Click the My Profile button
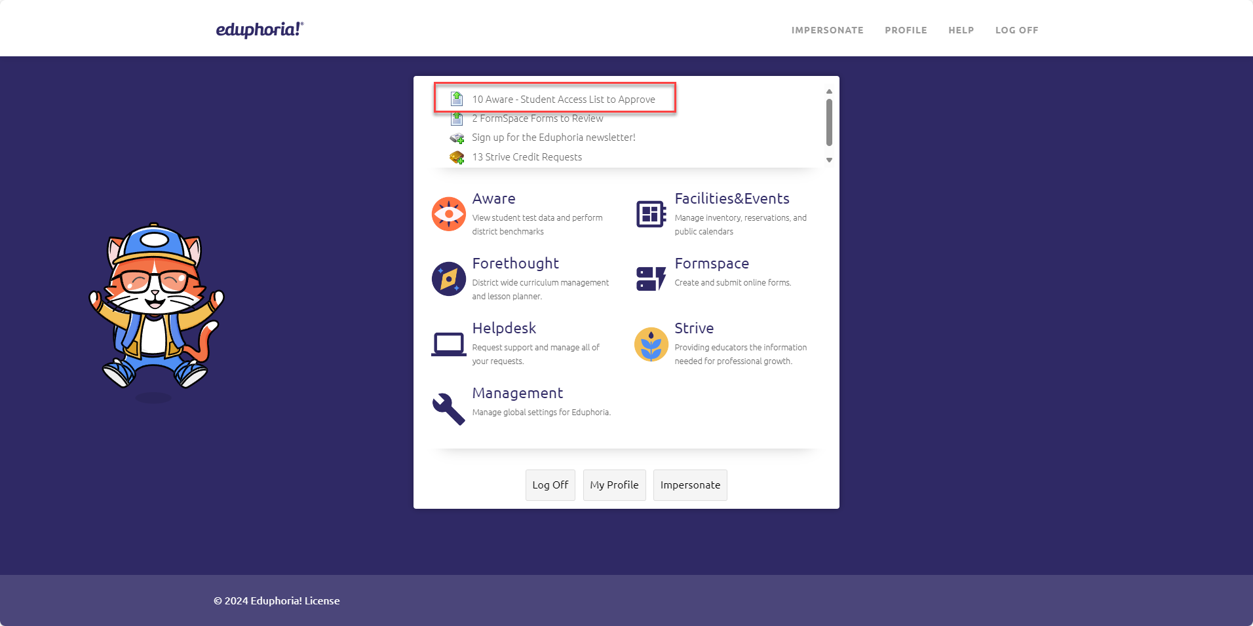 614,485
